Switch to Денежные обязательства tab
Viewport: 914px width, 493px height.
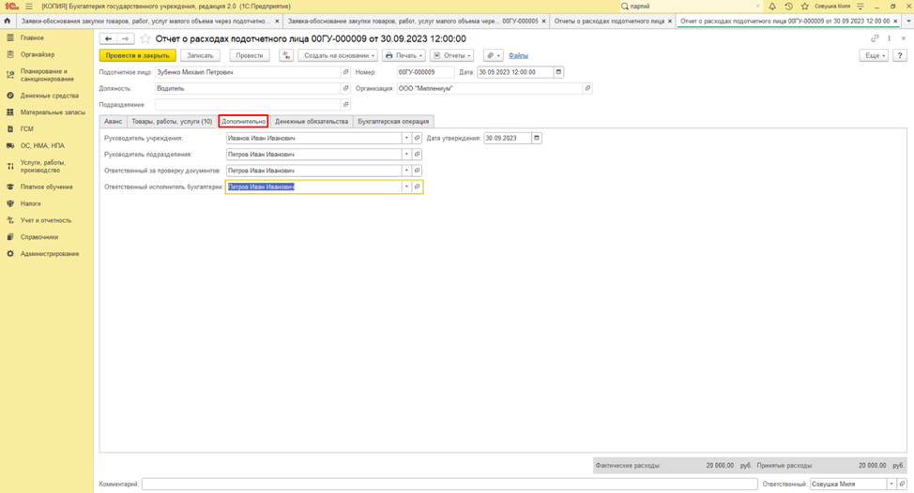coord(312,122)
